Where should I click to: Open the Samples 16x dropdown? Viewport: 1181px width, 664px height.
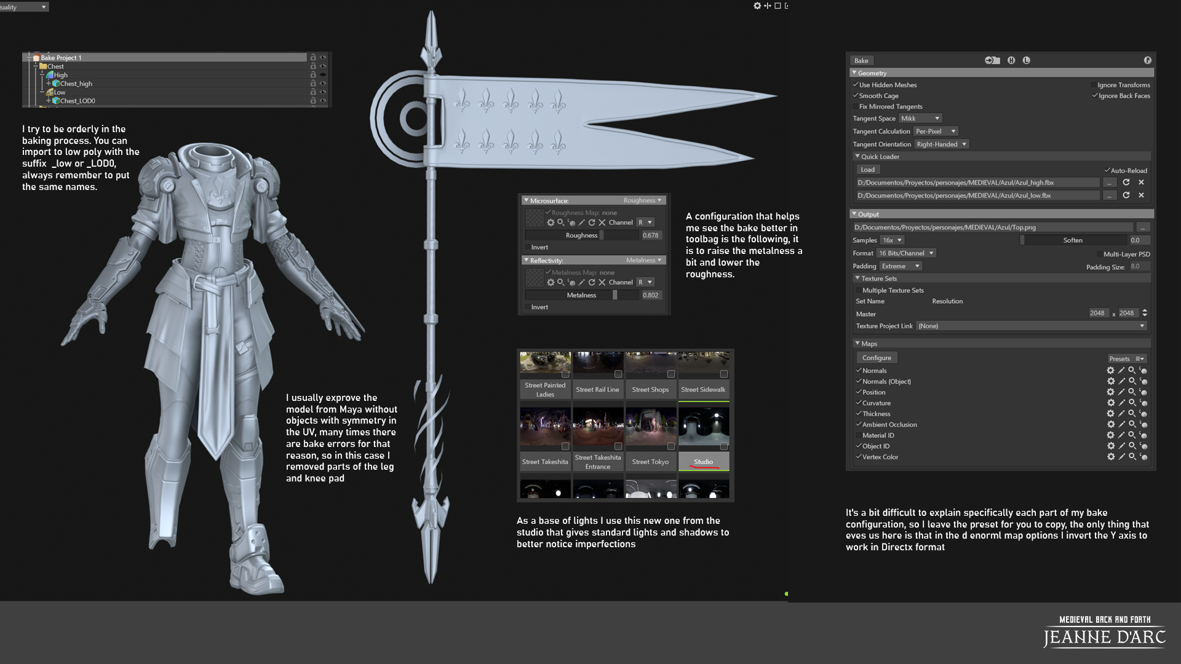(x=892, y=240)
